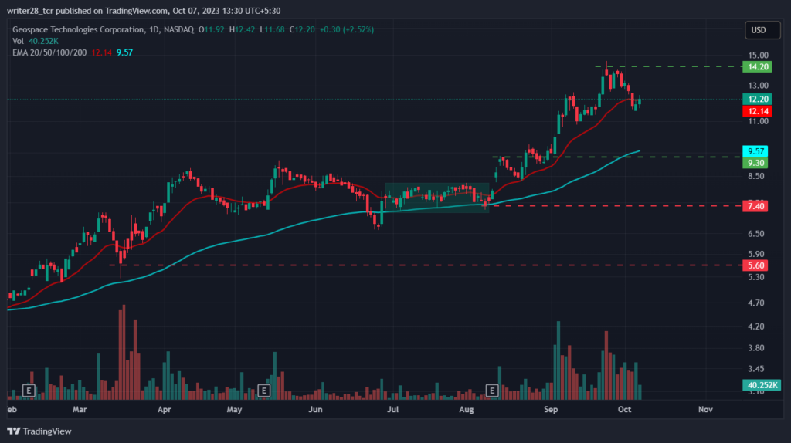This screenshot has width=791, height=443.
Task: Click the Nov label on time axis
Action: click(x=705, y=409)
